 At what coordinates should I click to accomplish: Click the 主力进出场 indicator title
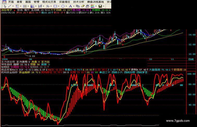[x=8, y=62]
